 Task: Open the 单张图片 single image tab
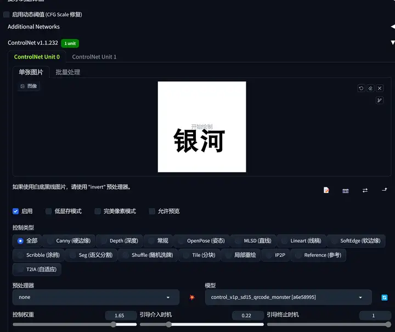(x=31, y=72)
